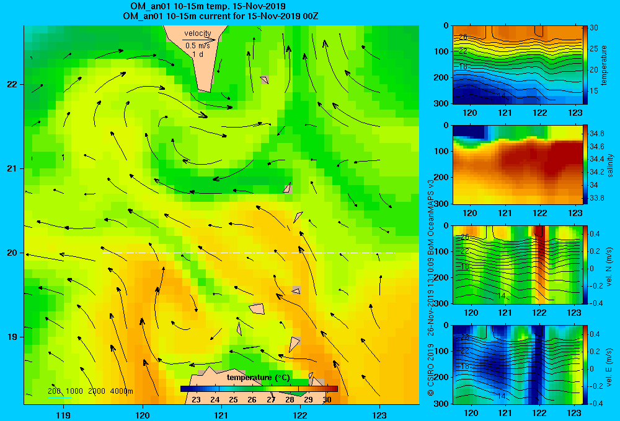Click the title line 'OM_an01 10-15m temp. 15-Nov-2019'
The height and width of the screenshot is (421, 620).
[x=208, y=6]
